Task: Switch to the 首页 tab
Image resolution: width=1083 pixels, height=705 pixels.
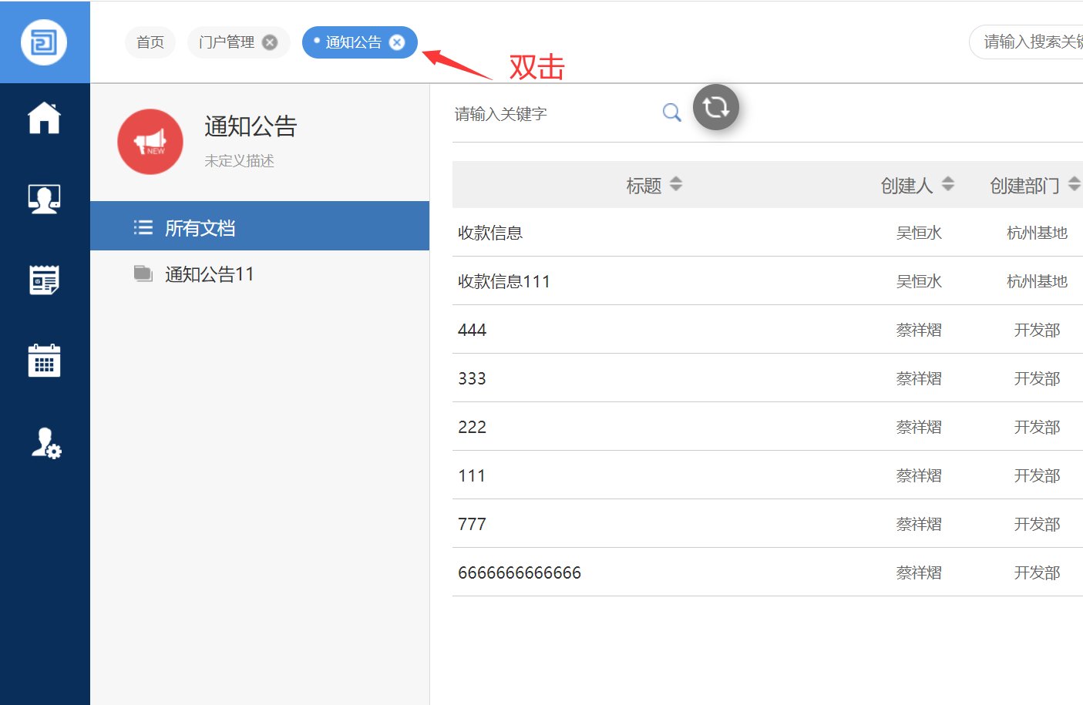Action: pyautogui.click(x=150, y=42)
